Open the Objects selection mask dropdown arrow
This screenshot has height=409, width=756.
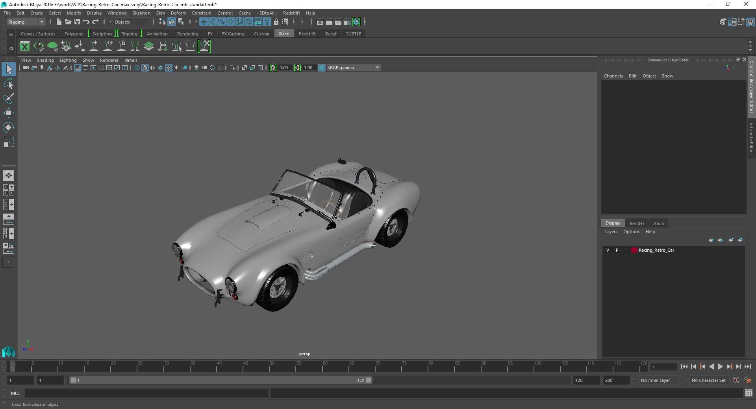(x=110, y=22)
